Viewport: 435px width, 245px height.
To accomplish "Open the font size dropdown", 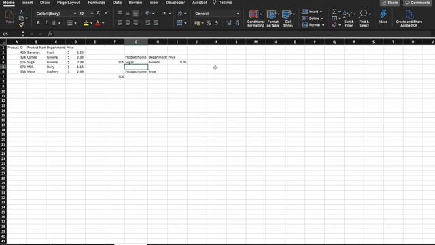I will click(92, 14).
